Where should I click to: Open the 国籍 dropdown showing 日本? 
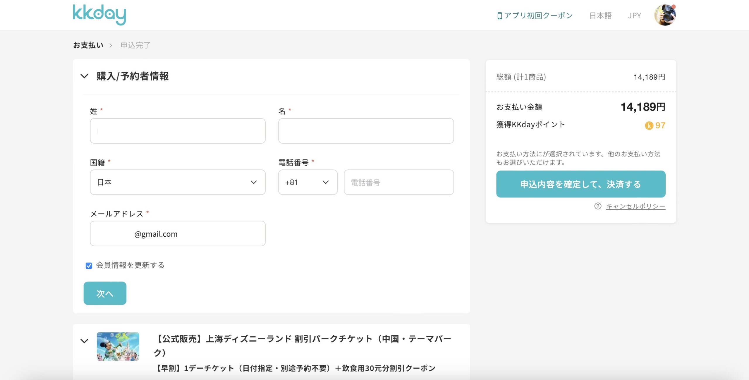pyautogui.click(x=178, y=182)
